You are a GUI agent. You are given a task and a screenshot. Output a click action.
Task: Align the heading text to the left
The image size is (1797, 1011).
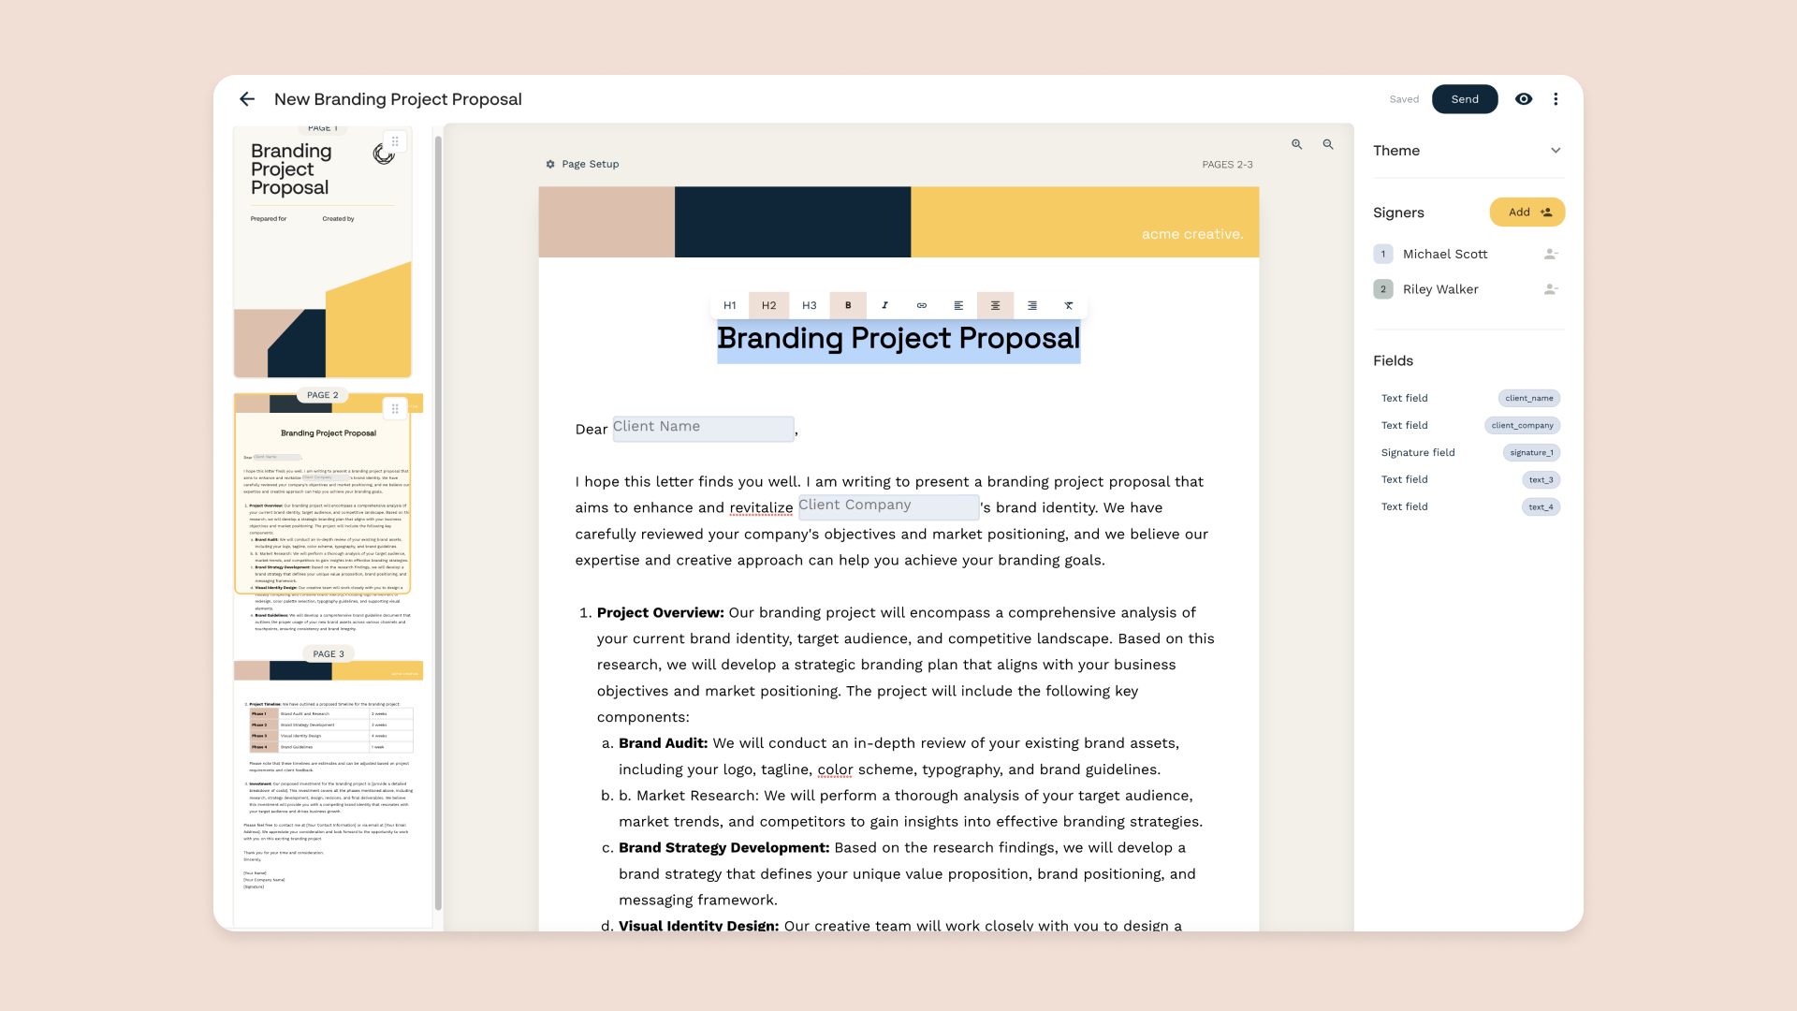958,305
